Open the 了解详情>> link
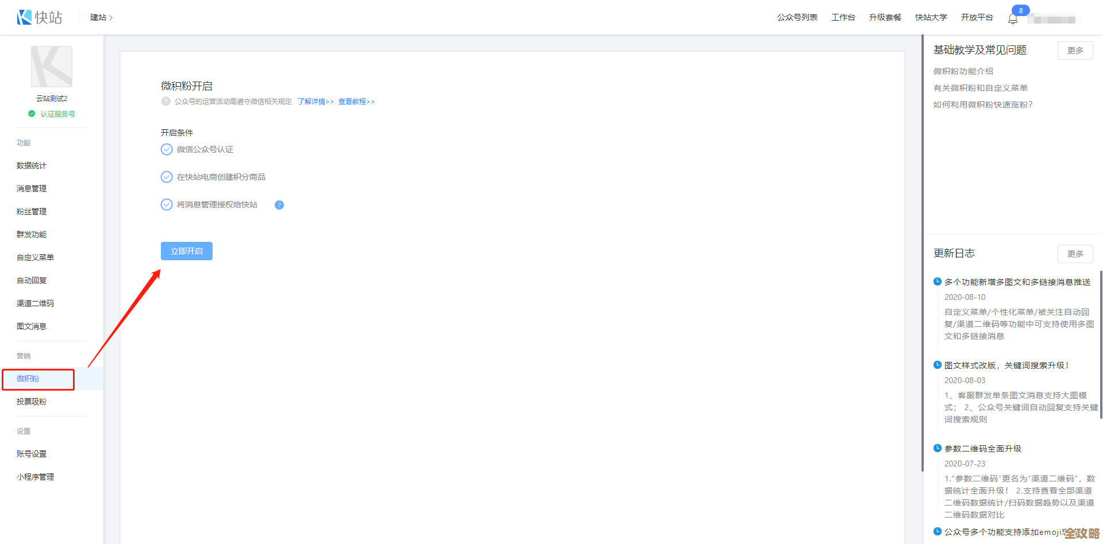This screenshot has height=544, width=1103. pos(315,102)
